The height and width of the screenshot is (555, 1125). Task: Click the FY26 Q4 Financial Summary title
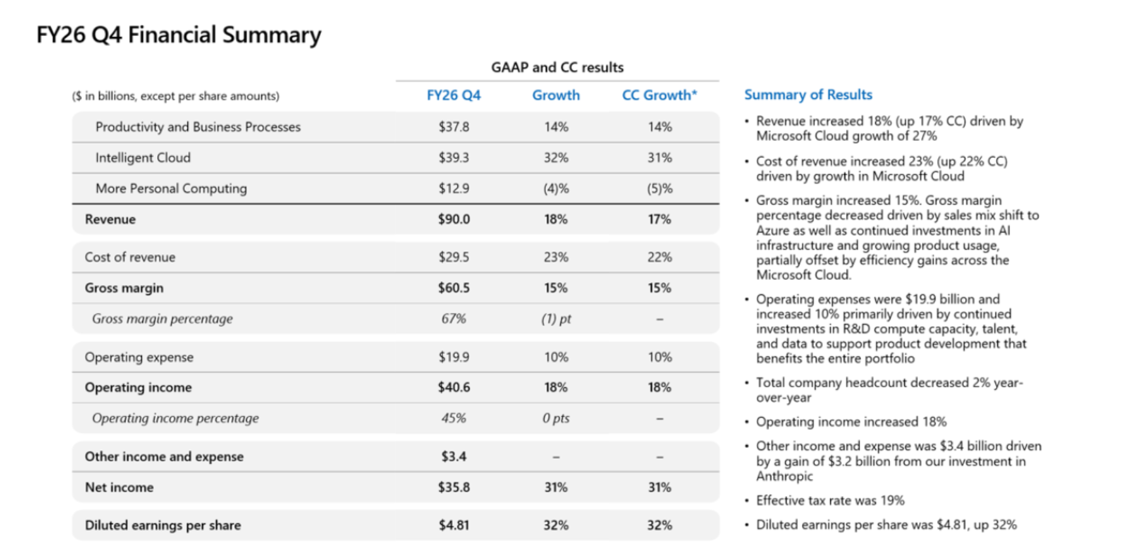click(179, 35)
